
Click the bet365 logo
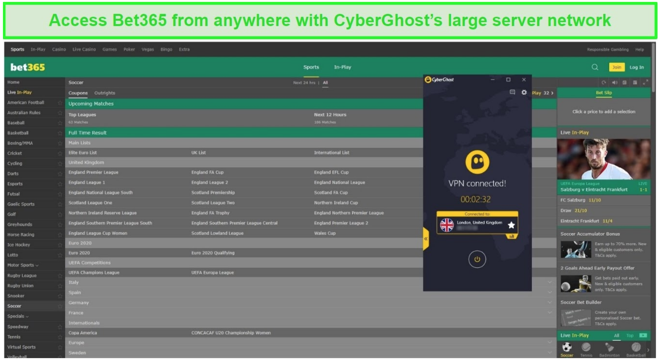(x=27, y=67)
